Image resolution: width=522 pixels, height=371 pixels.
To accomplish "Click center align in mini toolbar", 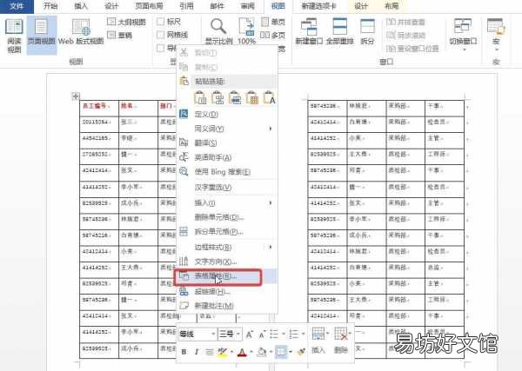I will [x=209, y=352].
